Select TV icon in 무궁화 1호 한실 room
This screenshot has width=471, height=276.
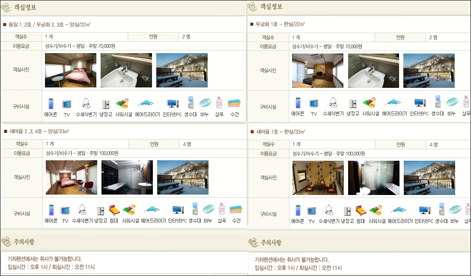click(x=314, y=104)
